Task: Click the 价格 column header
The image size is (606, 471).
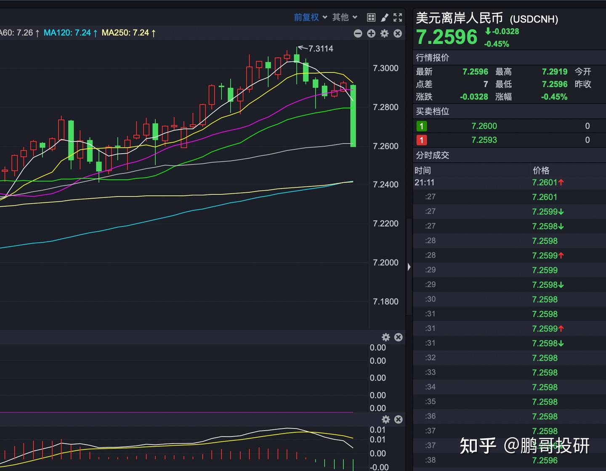Action: (x=541, y=170)
